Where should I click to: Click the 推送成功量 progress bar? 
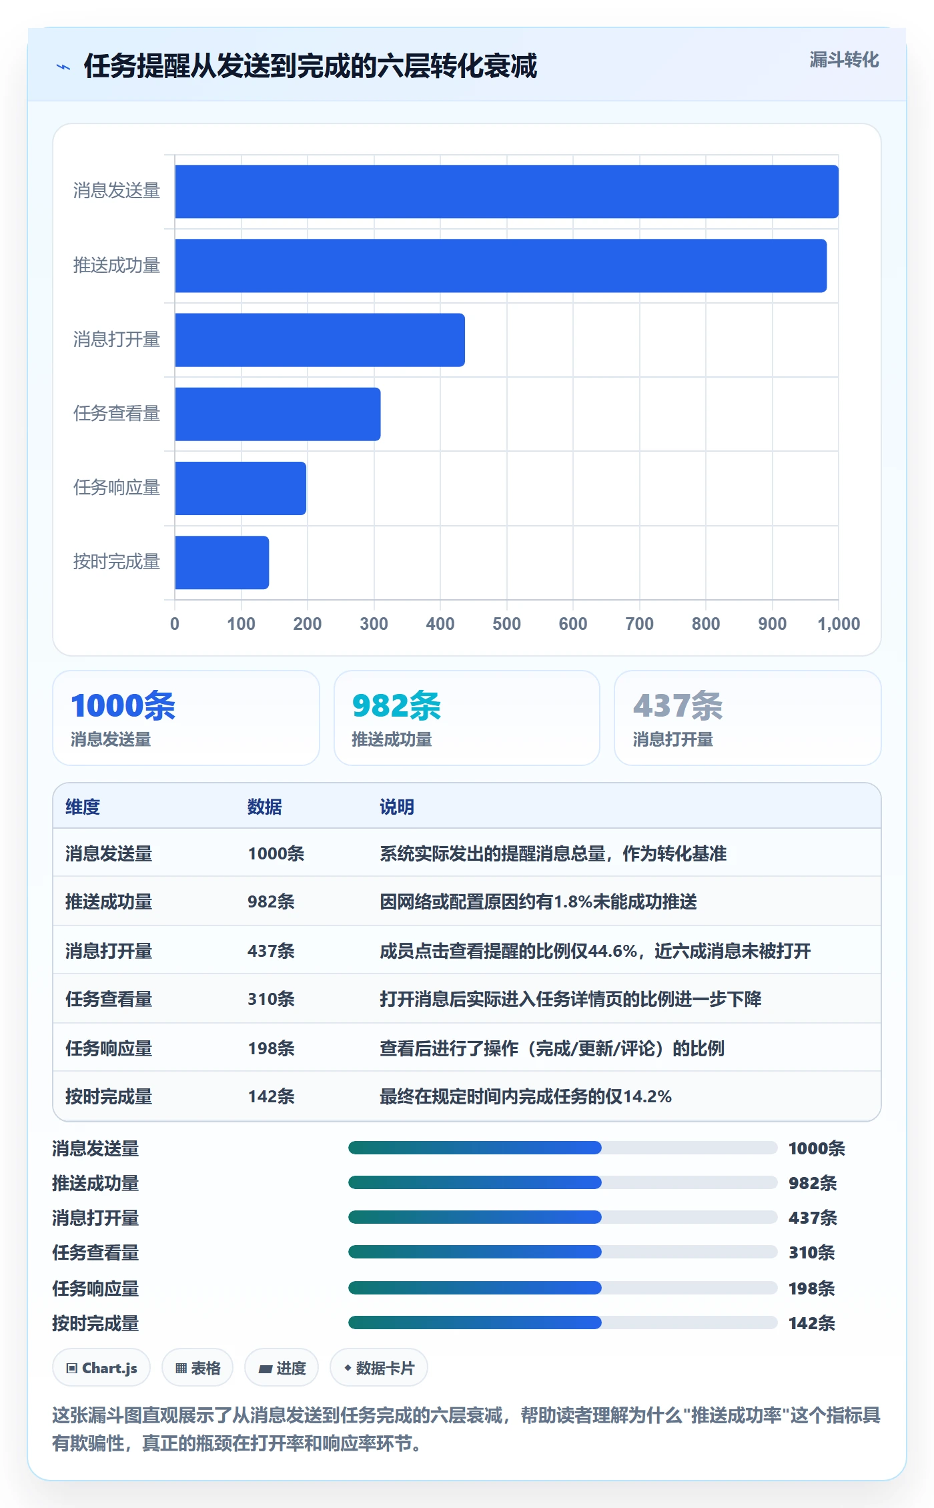pos(562,1182)
